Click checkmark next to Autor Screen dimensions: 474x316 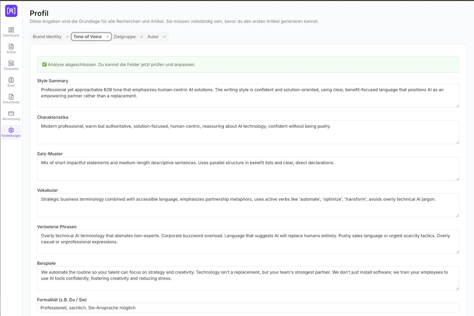coord(165,37)
